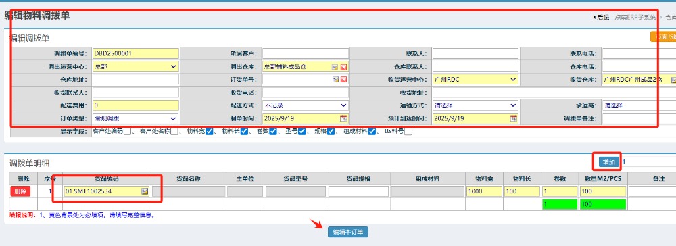Click the 编辑本订单 submit button
Viewport: 676px width, 246px height.
pyautogui.click(x=348, y=232)
